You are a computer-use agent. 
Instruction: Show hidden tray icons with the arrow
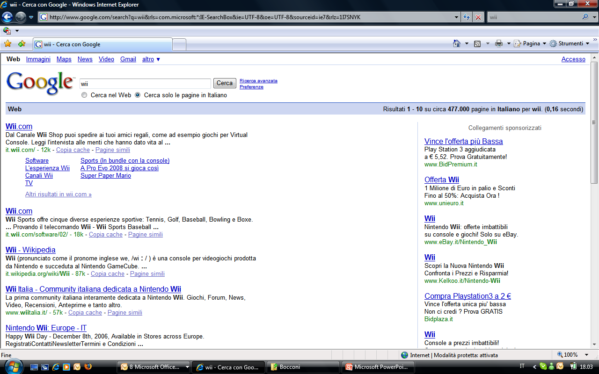(534, 367)
